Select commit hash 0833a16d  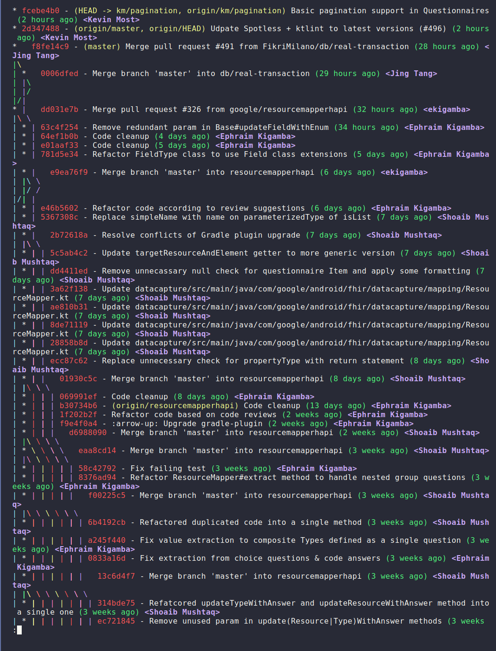(107, 558)
